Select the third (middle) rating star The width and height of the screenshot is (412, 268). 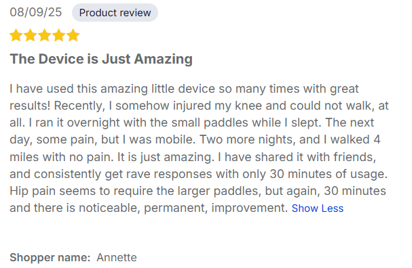coord(44,35)
